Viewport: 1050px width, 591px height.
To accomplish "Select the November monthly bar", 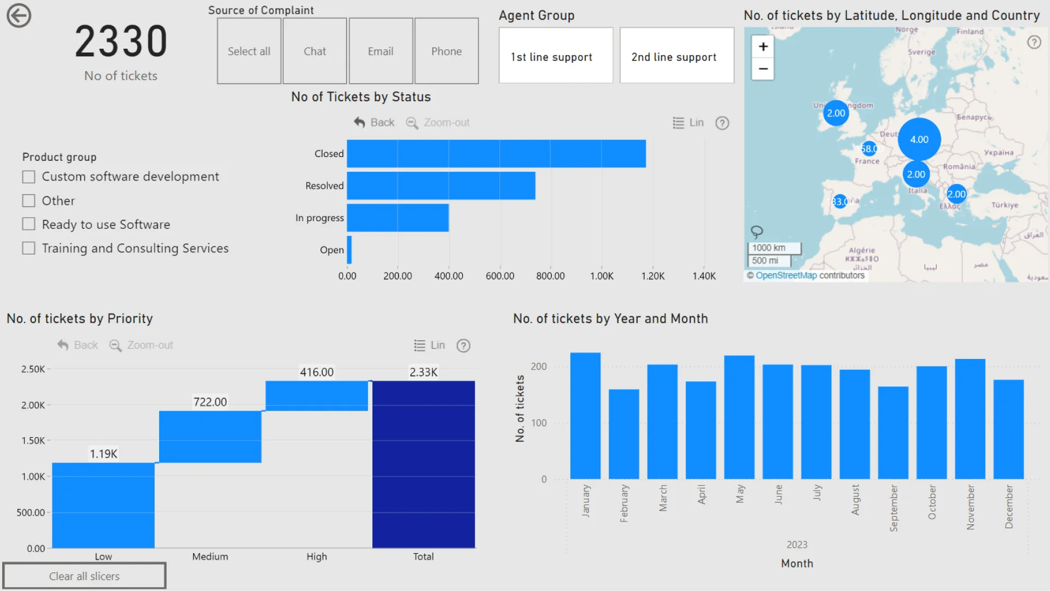I will [970, 419].
